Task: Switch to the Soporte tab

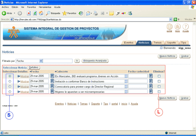Action: [171, 43]
